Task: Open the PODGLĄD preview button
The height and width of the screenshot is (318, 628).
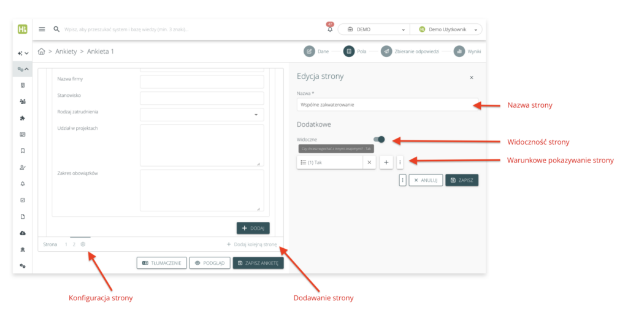Action: [209, 263]
